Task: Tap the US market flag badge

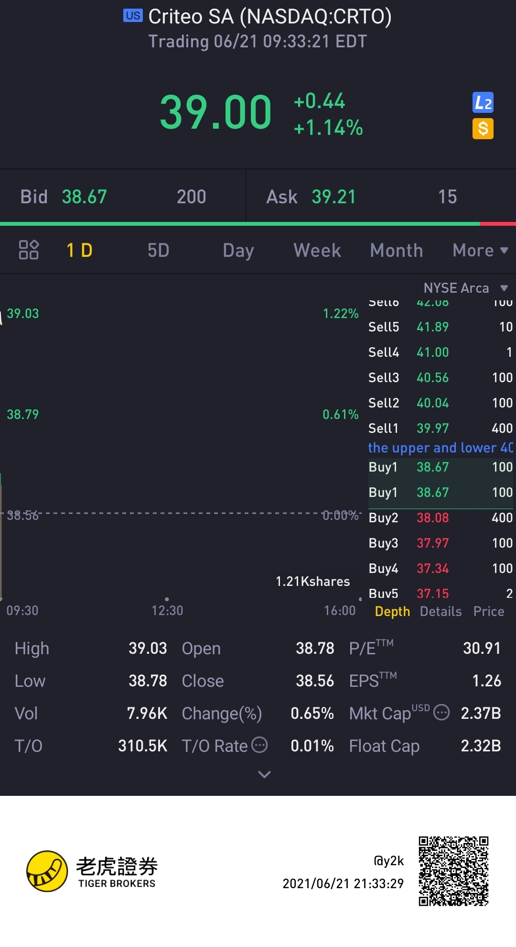Action: point(133,16)
